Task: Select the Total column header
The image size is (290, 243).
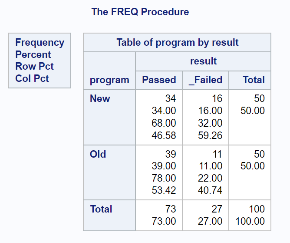Action: 254,80
